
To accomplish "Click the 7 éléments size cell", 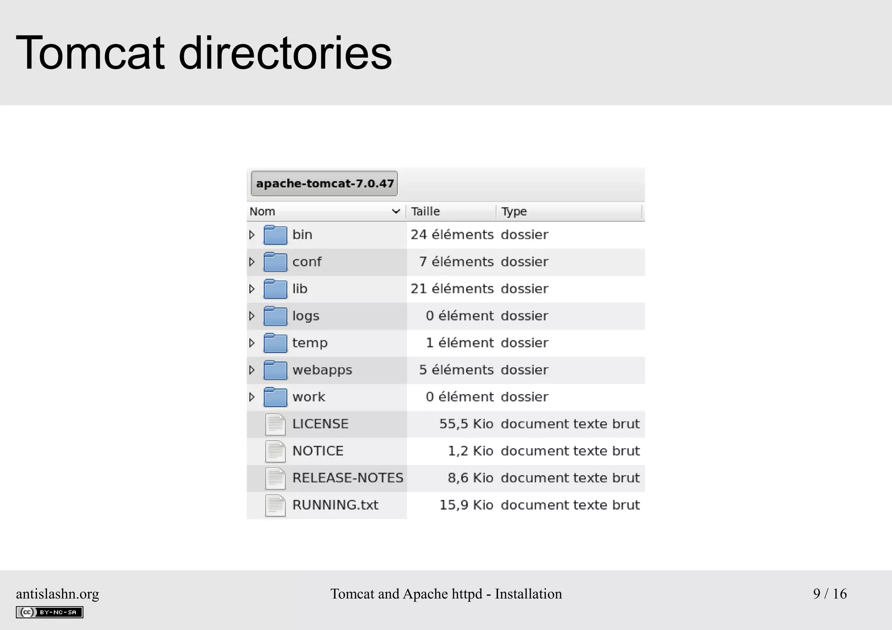I will click(x=456, y=262).
